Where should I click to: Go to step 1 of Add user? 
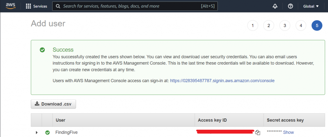click(253, 25)
